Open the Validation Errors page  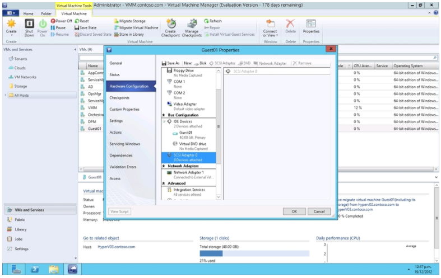(x=123, y=167)
